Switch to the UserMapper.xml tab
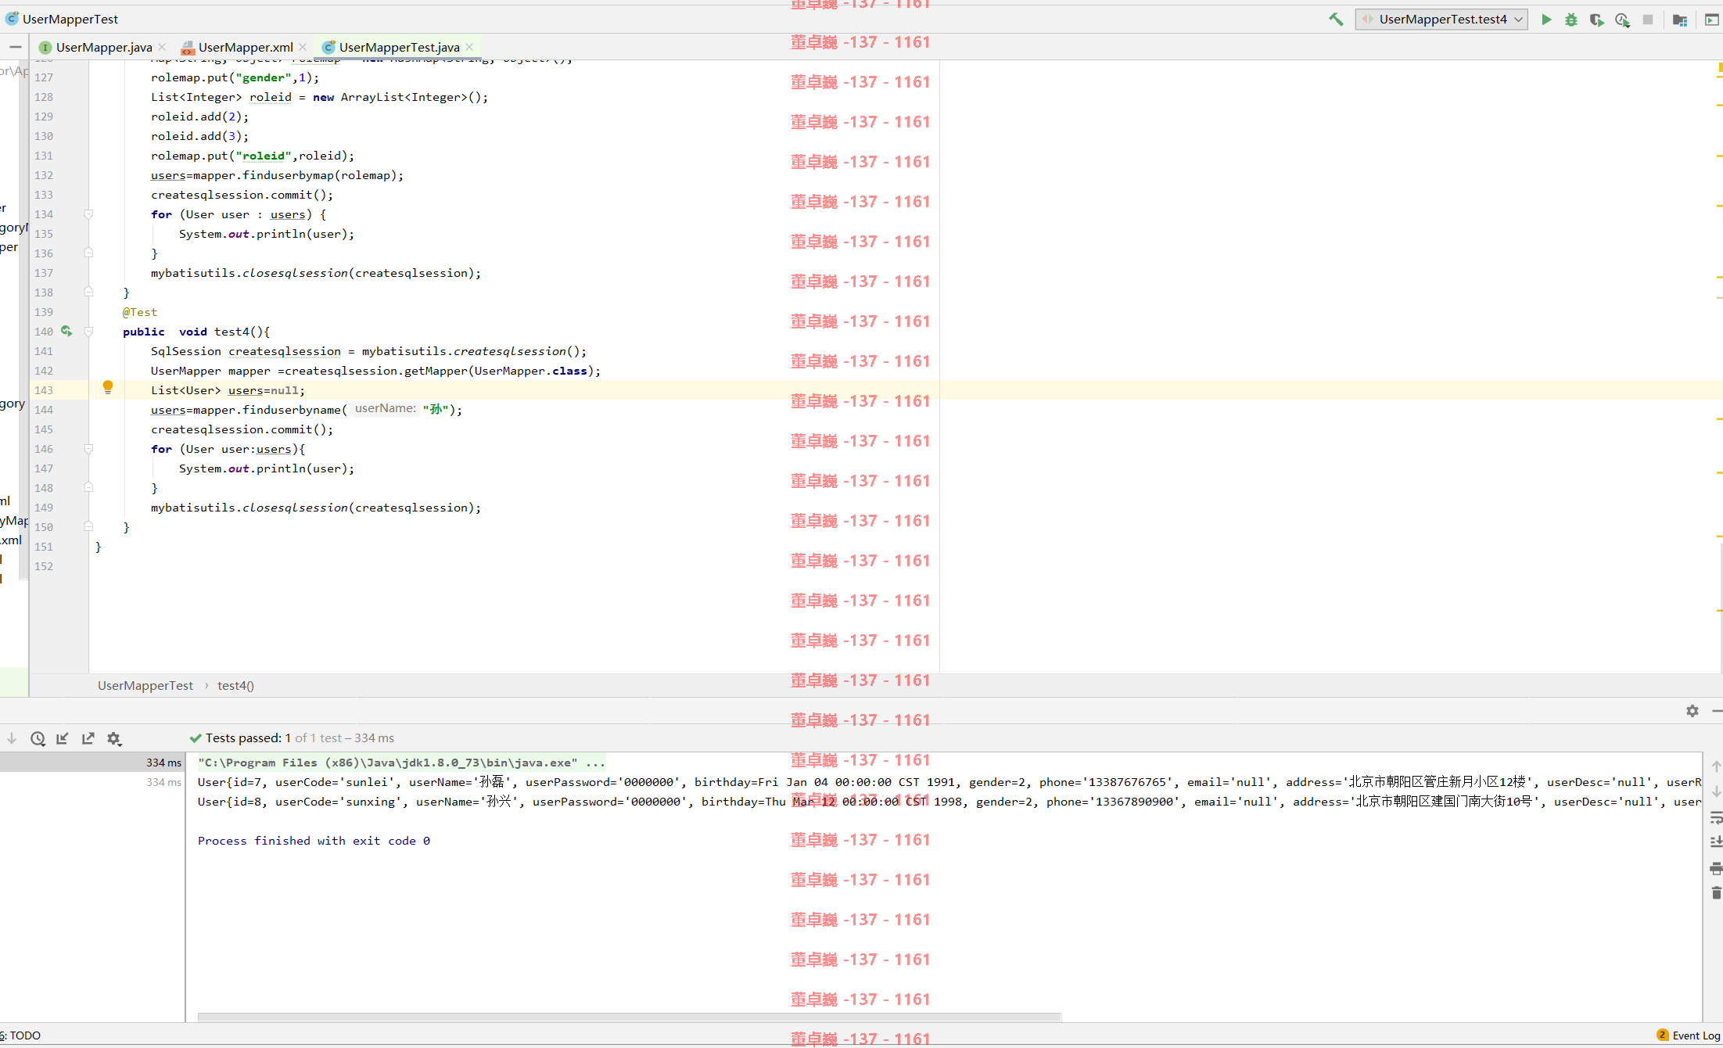 (246, 47)
